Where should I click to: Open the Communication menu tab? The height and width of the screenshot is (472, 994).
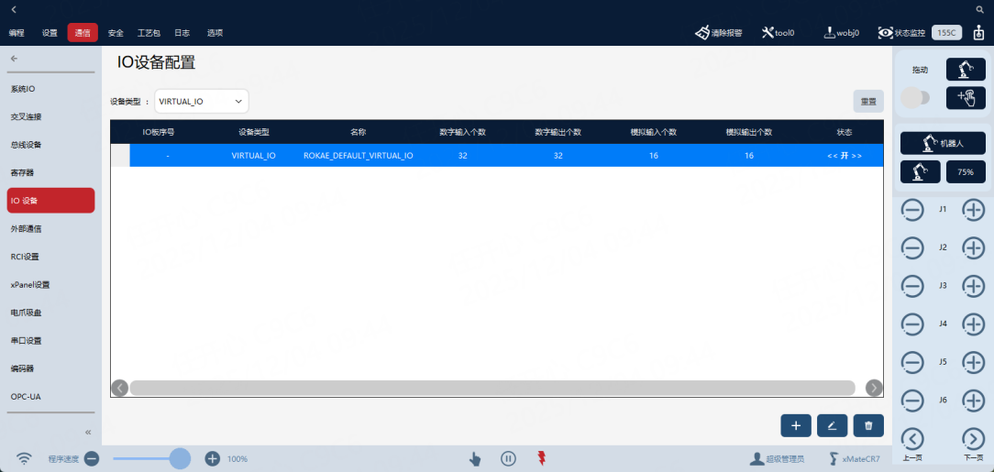(83, 33)
